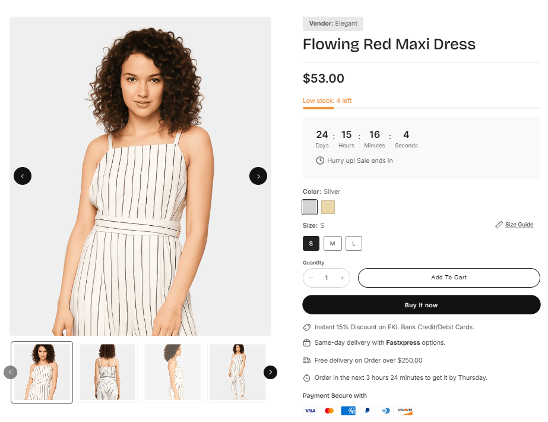Click the Visa payment icon

[x=310, y=411]
